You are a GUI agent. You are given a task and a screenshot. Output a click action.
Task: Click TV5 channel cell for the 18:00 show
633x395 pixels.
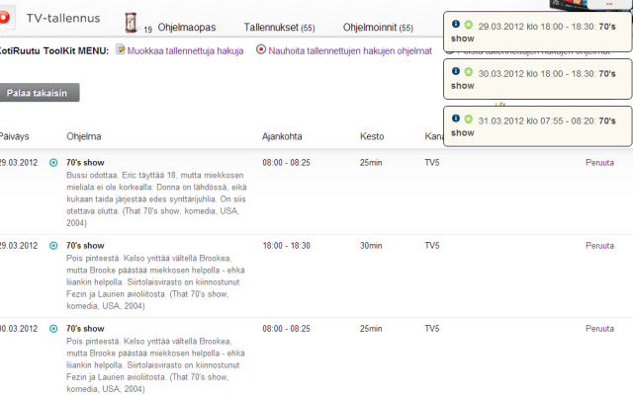[x=432, y=246]
